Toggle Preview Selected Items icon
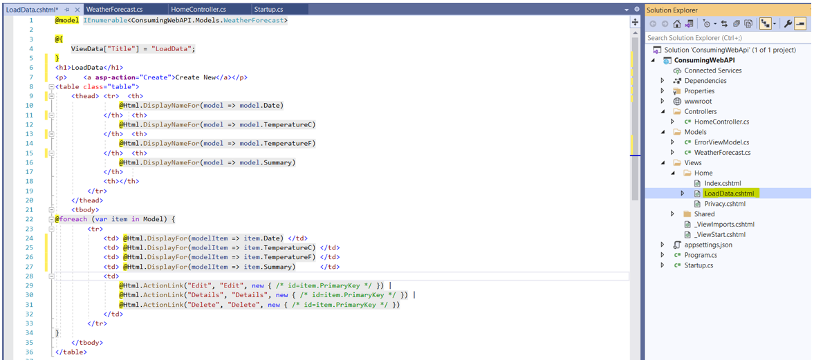The image size is (814, 360). pyautogui.click(x=799, y=24)
